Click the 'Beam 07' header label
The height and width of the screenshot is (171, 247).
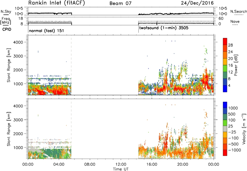(x=120, y=3)
